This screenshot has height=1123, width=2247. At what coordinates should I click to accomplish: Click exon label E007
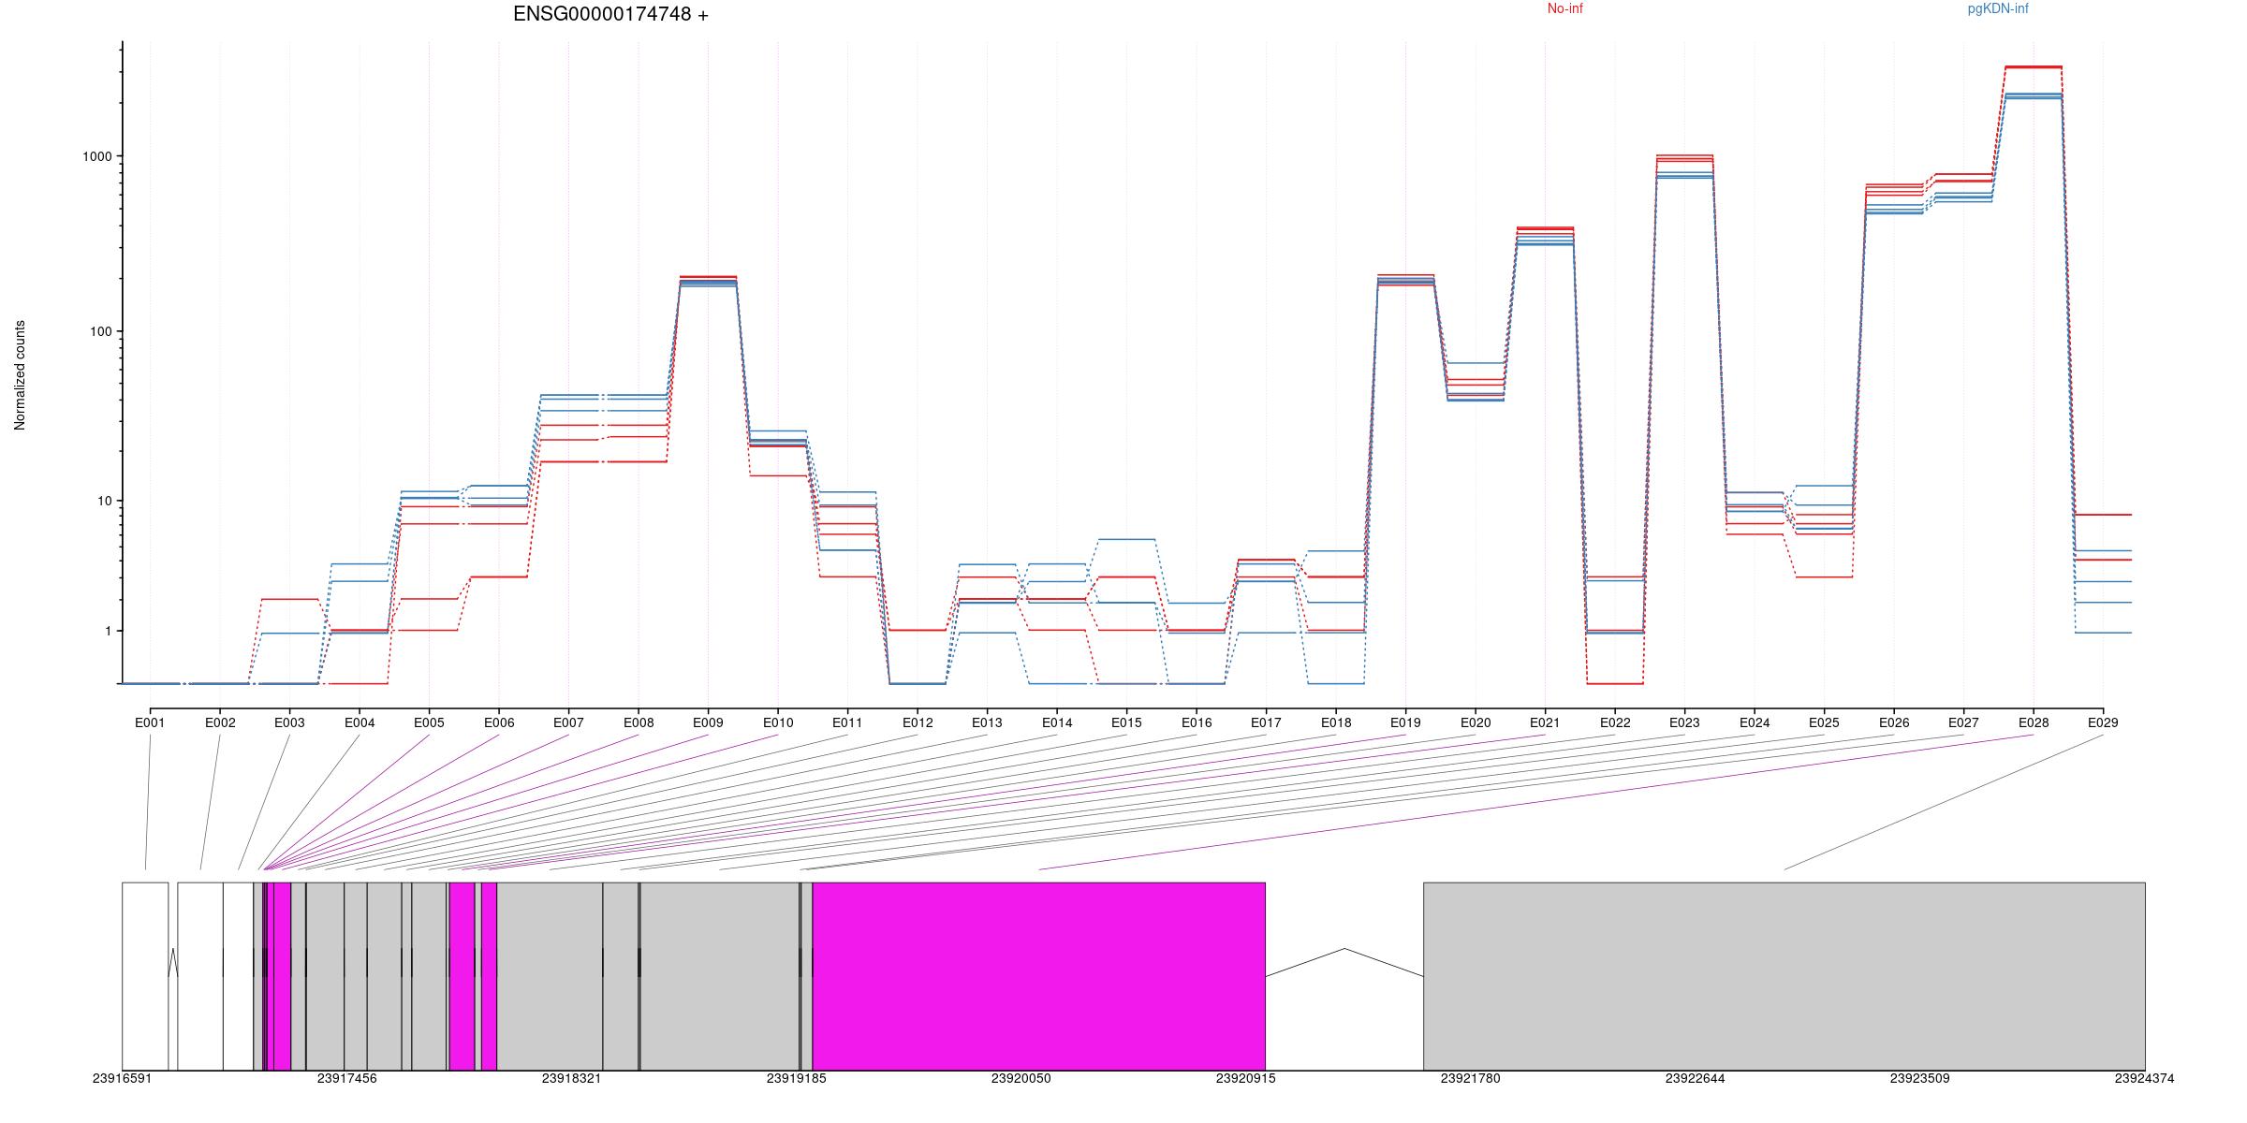[x=568, y=722]
